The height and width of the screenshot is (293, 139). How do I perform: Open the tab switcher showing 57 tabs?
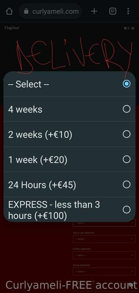(113, 11)
